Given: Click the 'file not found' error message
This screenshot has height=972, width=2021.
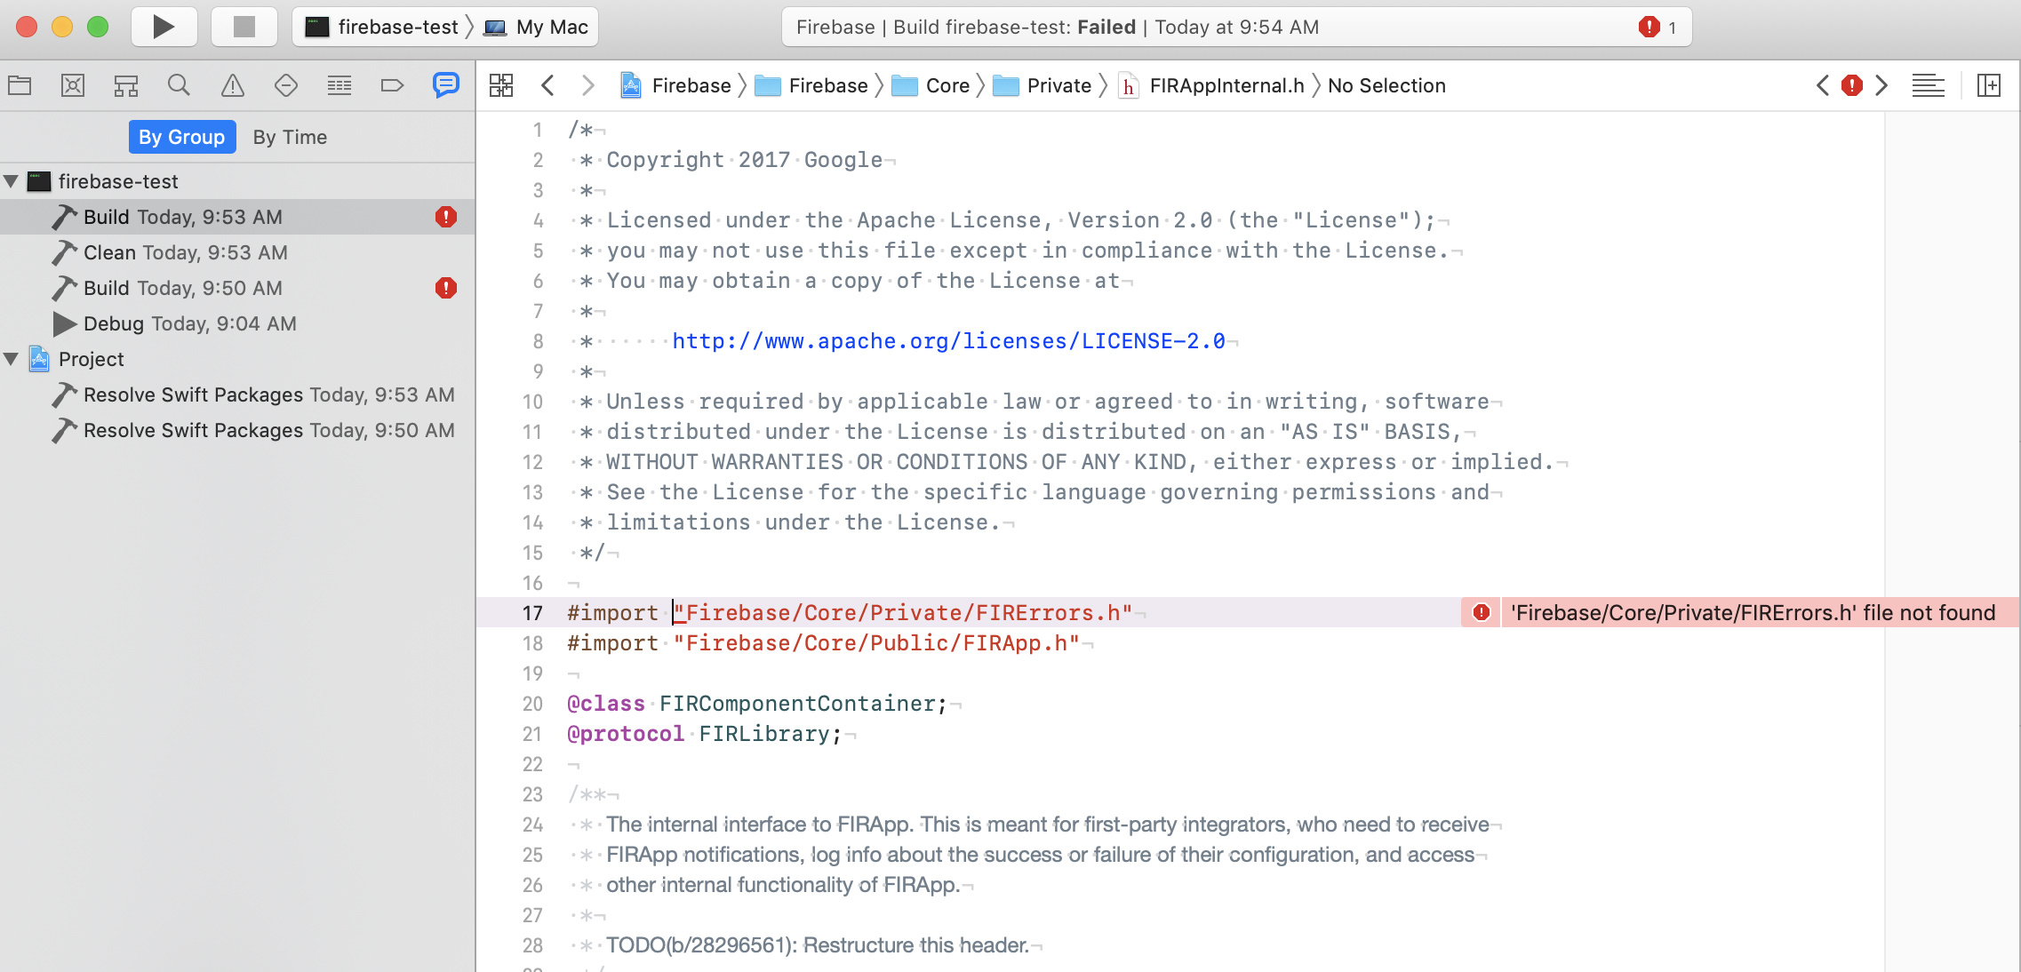Looking at the screenshot, I should click(1753, 612).
